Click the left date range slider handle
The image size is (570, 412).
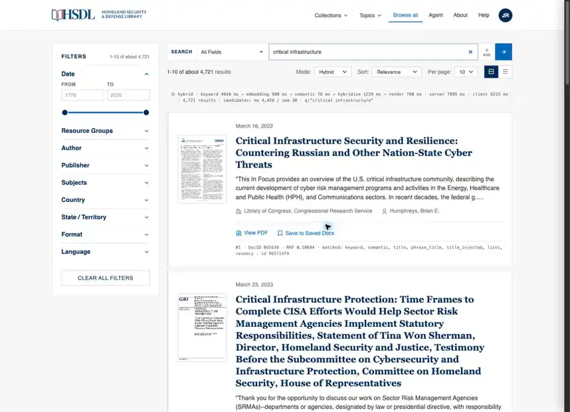pyautogui.click(x=64, y=112)
